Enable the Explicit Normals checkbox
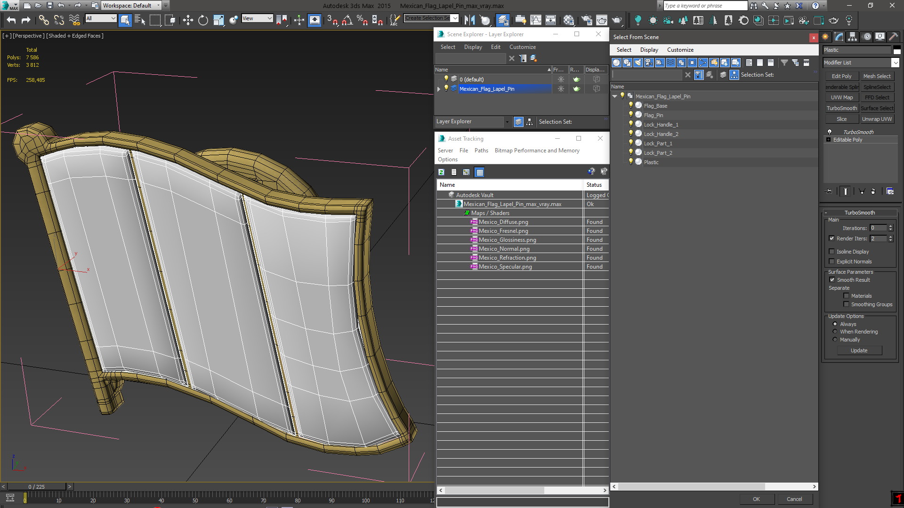This screenshot has height=508, width=904. [831, 262]
